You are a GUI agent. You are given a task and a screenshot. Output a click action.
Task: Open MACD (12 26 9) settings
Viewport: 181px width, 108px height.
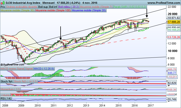(x=44, y=69)
